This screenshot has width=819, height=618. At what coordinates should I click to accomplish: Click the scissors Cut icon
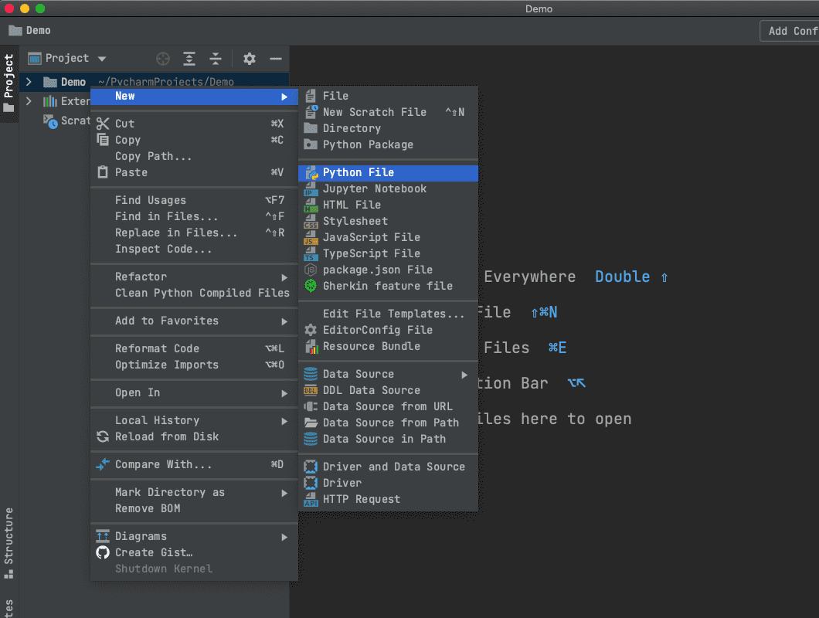click(x=103, y=124)
